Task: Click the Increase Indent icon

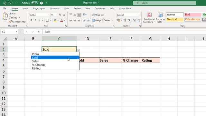Action: click(88, 20)
